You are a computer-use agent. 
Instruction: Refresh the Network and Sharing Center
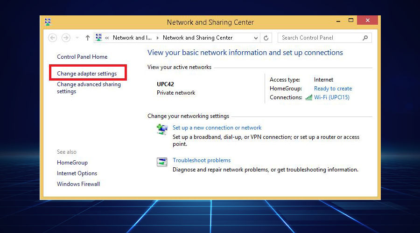click(x=266, y=38)
